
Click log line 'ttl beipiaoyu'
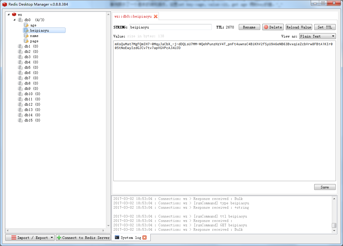(x=180, y=216)
